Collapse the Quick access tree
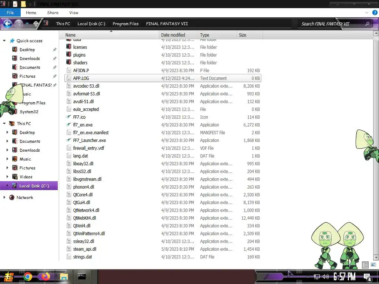Image resolution: width=379 pixels, height=284 pixels. coord(4,41)
